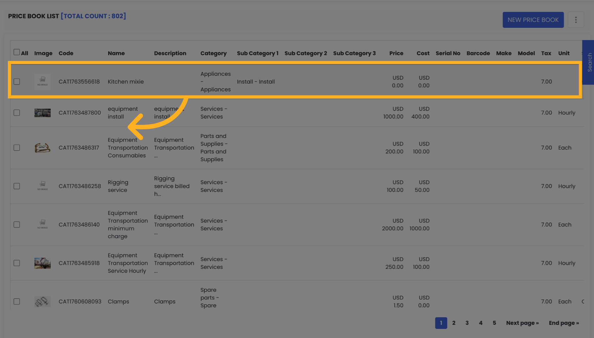Sort list by the Price column
Image resolution: width=594 pixels, height=338 pixels.
pyautogui.click(x=396, y=53)
